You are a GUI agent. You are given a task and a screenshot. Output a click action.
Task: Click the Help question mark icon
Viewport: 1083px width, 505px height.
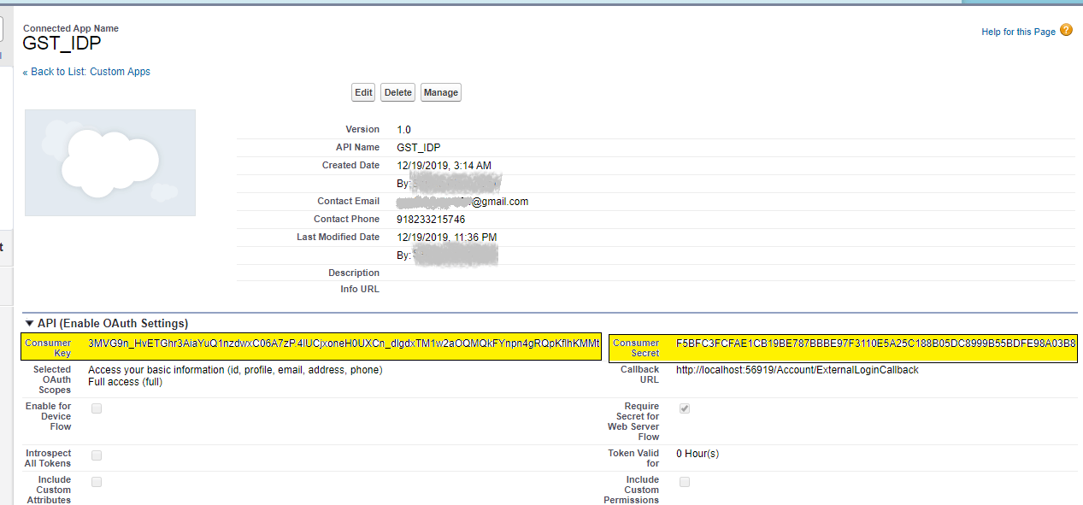[1066, 31]
